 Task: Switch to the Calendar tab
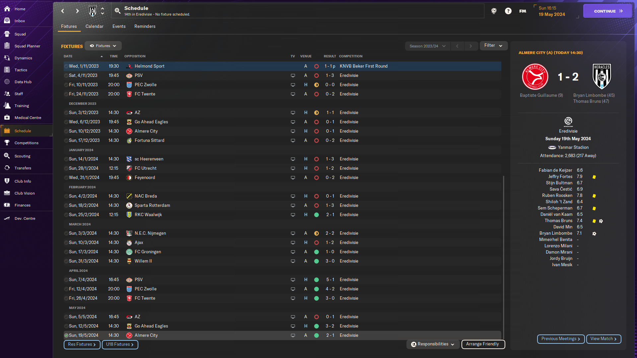pyautogui.click(x=94, y=27)
